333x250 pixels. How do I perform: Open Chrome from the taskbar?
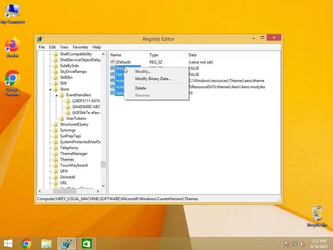[x=26, y=243]
